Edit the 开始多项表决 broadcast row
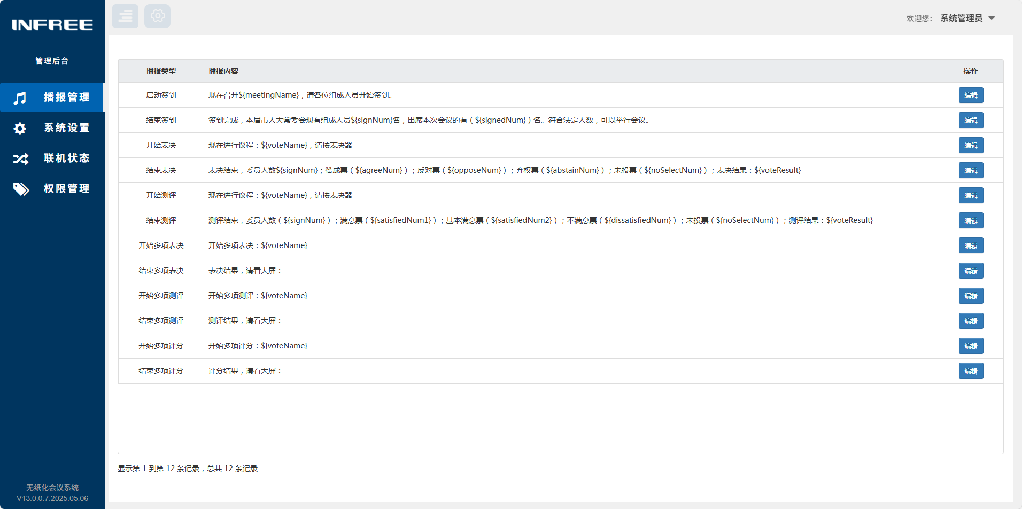 click(971, 245)
